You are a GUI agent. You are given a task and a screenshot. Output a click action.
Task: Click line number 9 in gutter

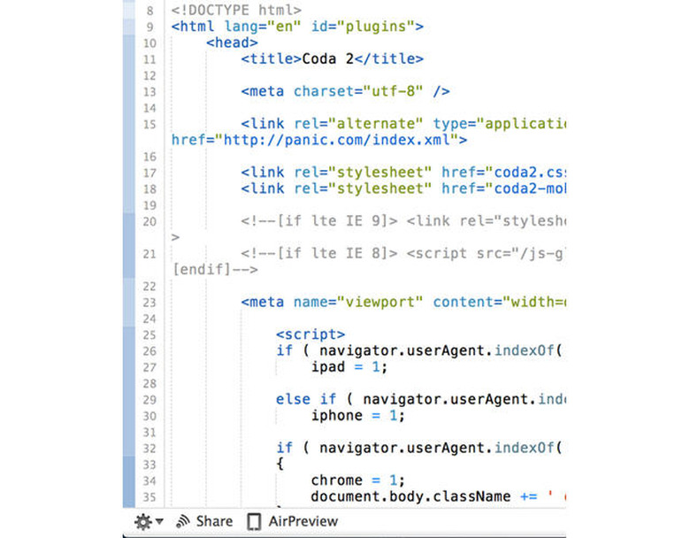[x=150, y=27]
